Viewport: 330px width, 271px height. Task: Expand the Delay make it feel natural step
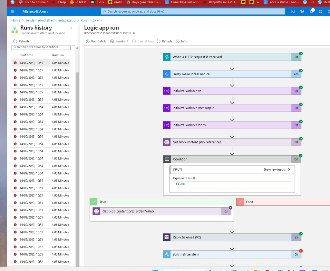coord(232,74)
